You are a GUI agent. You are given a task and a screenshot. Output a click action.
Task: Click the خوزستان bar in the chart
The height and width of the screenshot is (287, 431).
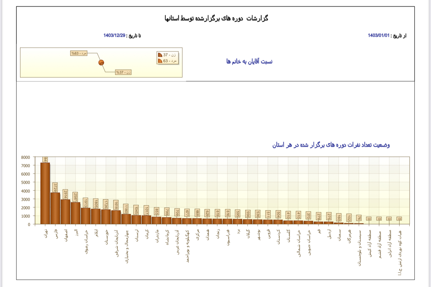tap(106, 217)
